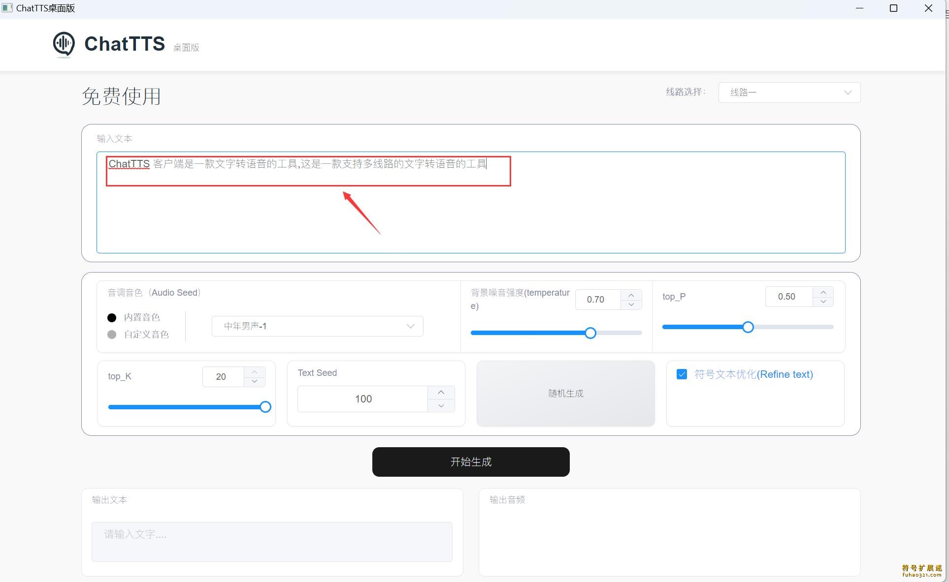The height and width of the screenshot is (582, 949).
Task: Click the top_P label
Action: (674, 297)
